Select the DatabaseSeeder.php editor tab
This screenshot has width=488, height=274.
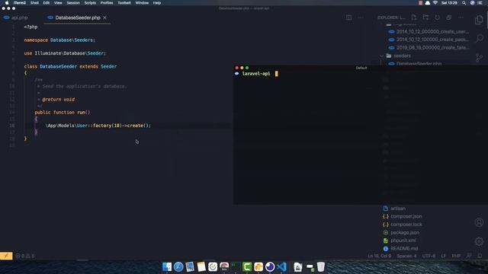coord(78,18)
